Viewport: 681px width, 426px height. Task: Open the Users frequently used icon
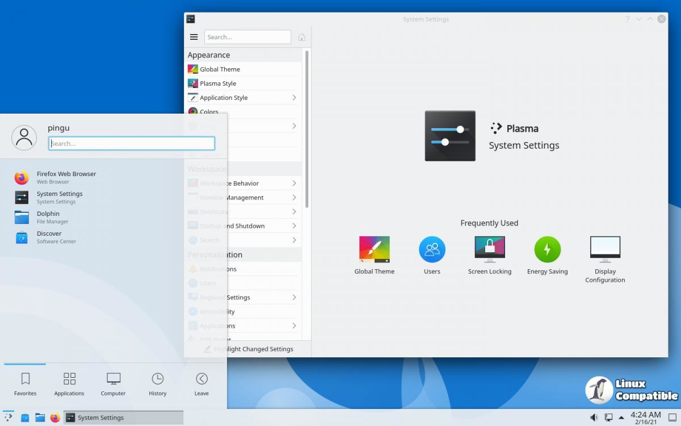click(x=432, y=255)
